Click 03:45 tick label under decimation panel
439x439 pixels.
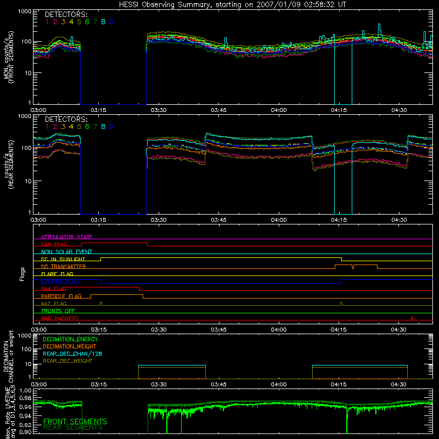(x=218, y=385)
